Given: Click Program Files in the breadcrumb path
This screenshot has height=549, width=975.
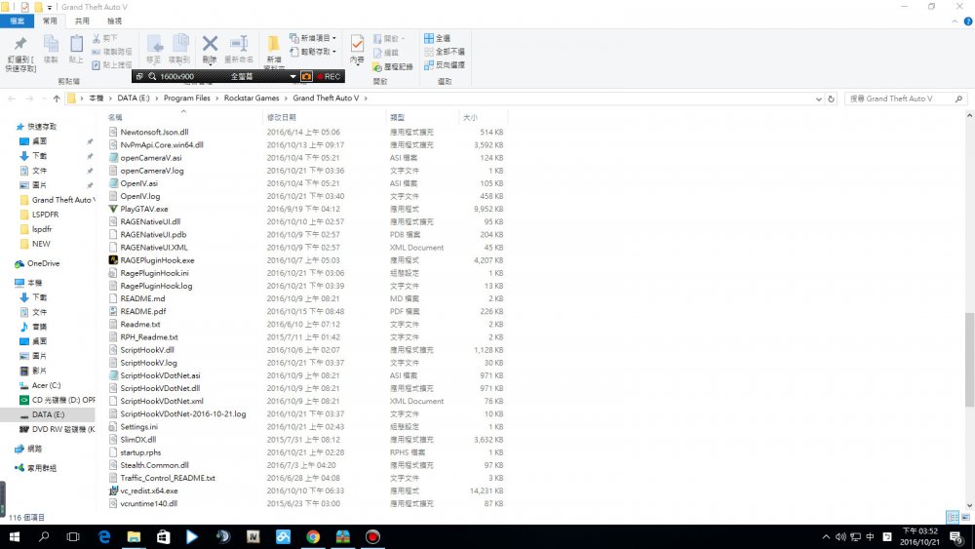Looking at the screenshot, I should click(x=186, y=98).
